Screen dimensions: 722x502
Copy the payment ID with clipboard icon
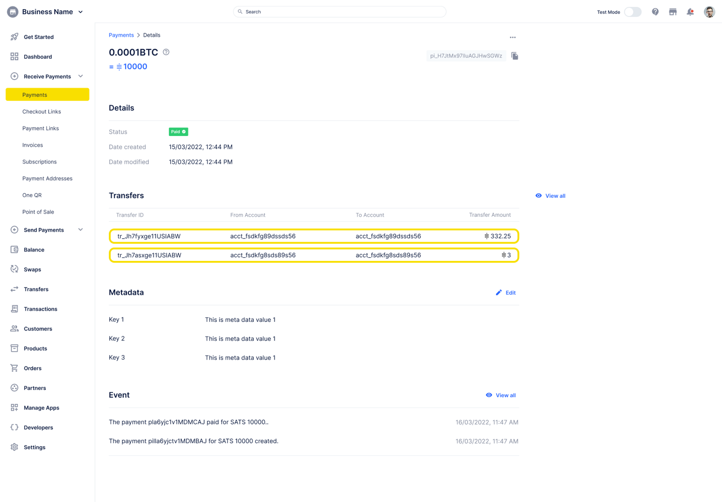514,56
